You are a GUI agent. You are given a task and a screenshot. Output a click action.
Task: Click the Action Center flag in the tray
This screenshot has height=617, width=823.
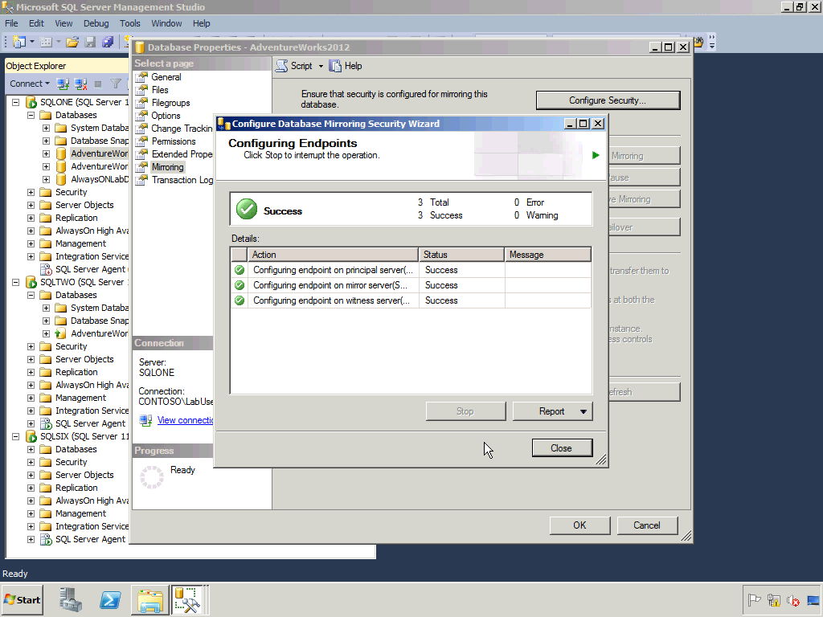pos(754,600)
